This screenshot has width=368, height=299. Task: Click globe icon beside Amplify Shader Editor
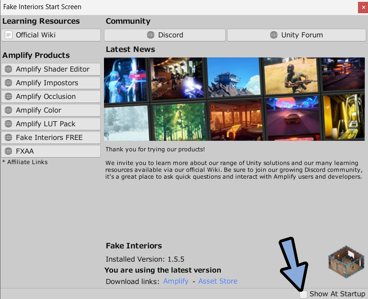point(9,69)
